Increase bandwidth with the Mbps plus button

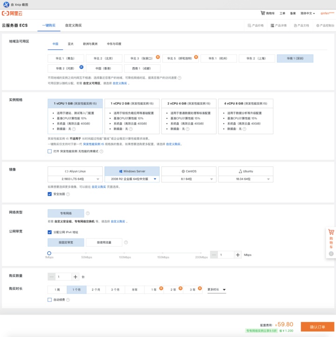[x=238, y=254]
